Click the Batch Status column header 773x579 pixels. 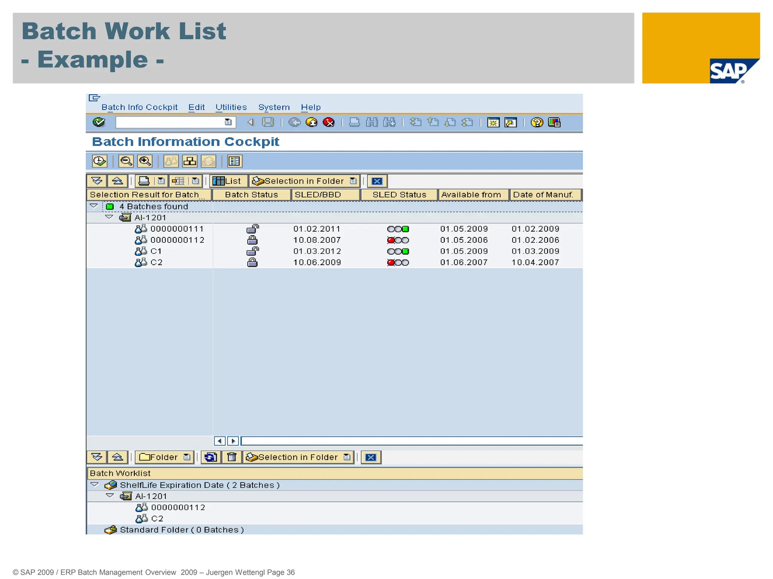(x=251, y=195)
